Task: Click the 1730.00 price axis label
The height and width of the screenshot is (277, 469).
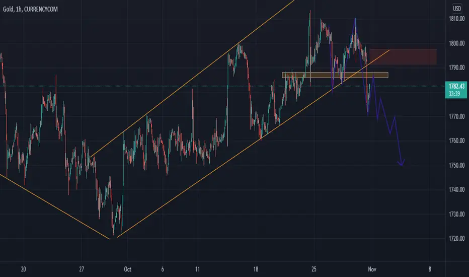Action: (456, 214)
